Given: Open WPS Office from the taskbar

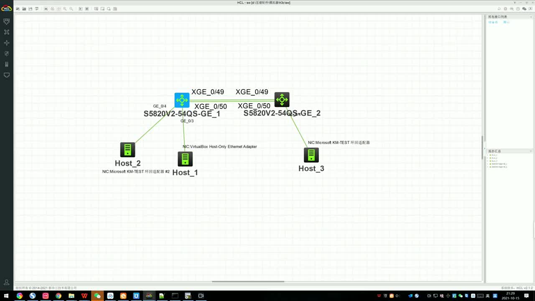Looking at the screenshot, I should point(84,296).
